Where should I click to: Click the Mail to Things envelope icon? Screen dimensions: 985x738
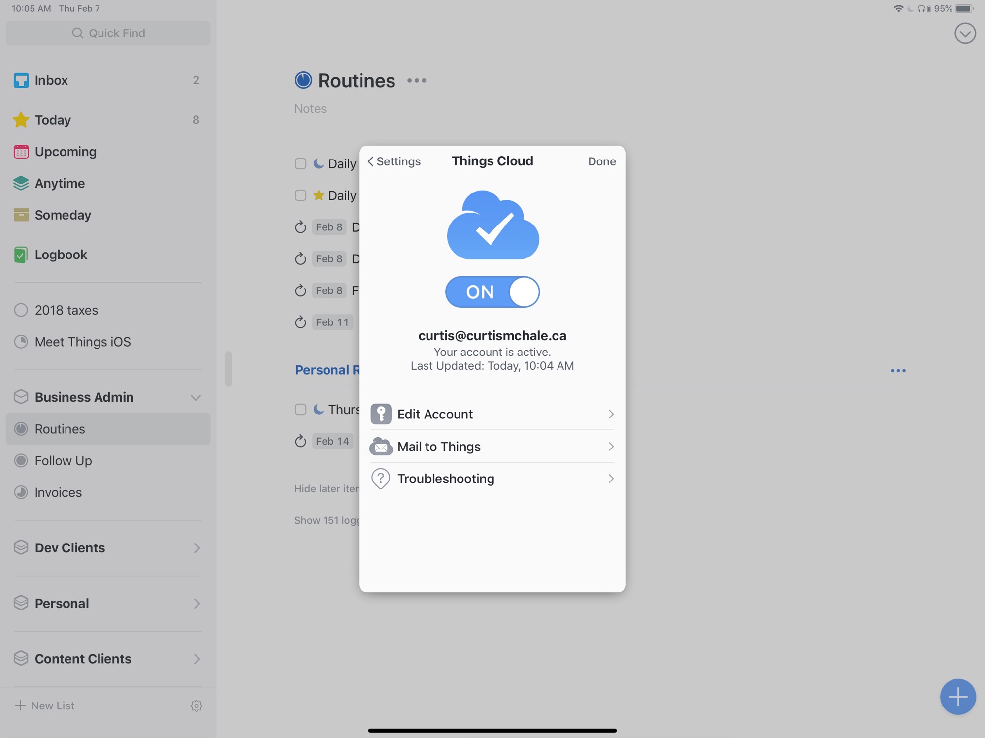point(381,447)
